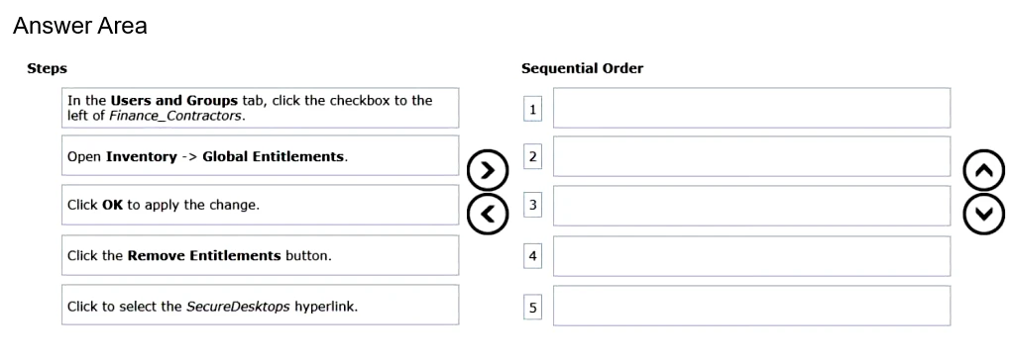The height and width of the screenshot is (360, 1009).
Task: Click the Sequential Order heading
Action: (583, 68)
